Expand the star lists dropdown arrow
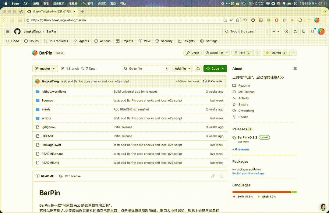Image resolution: width=329 pixels, height=213 pixels. 293,53
